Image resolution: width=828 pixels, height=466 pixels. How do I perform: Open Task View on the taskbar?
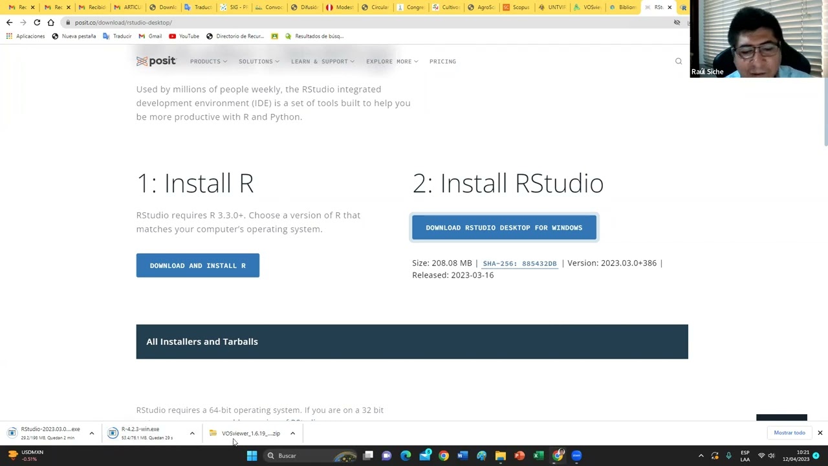pos(367,456)
